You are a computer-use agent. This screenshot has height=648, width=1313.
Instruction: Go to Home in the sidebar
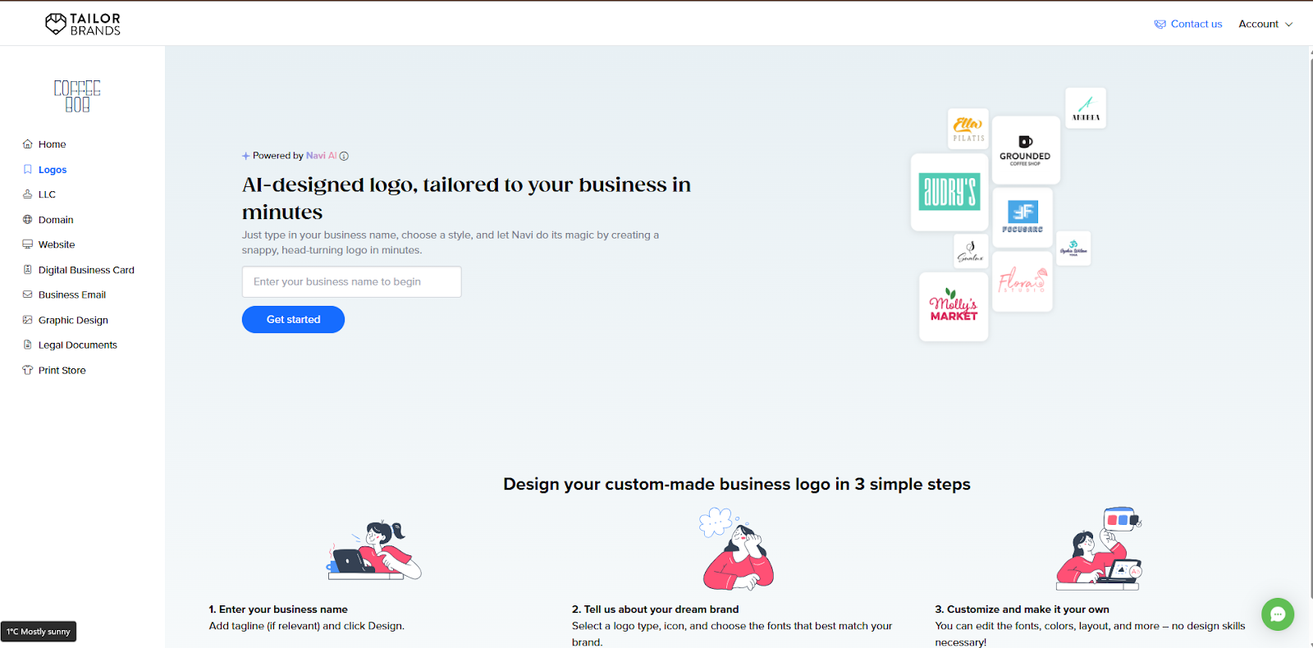(x=52, y=144)
